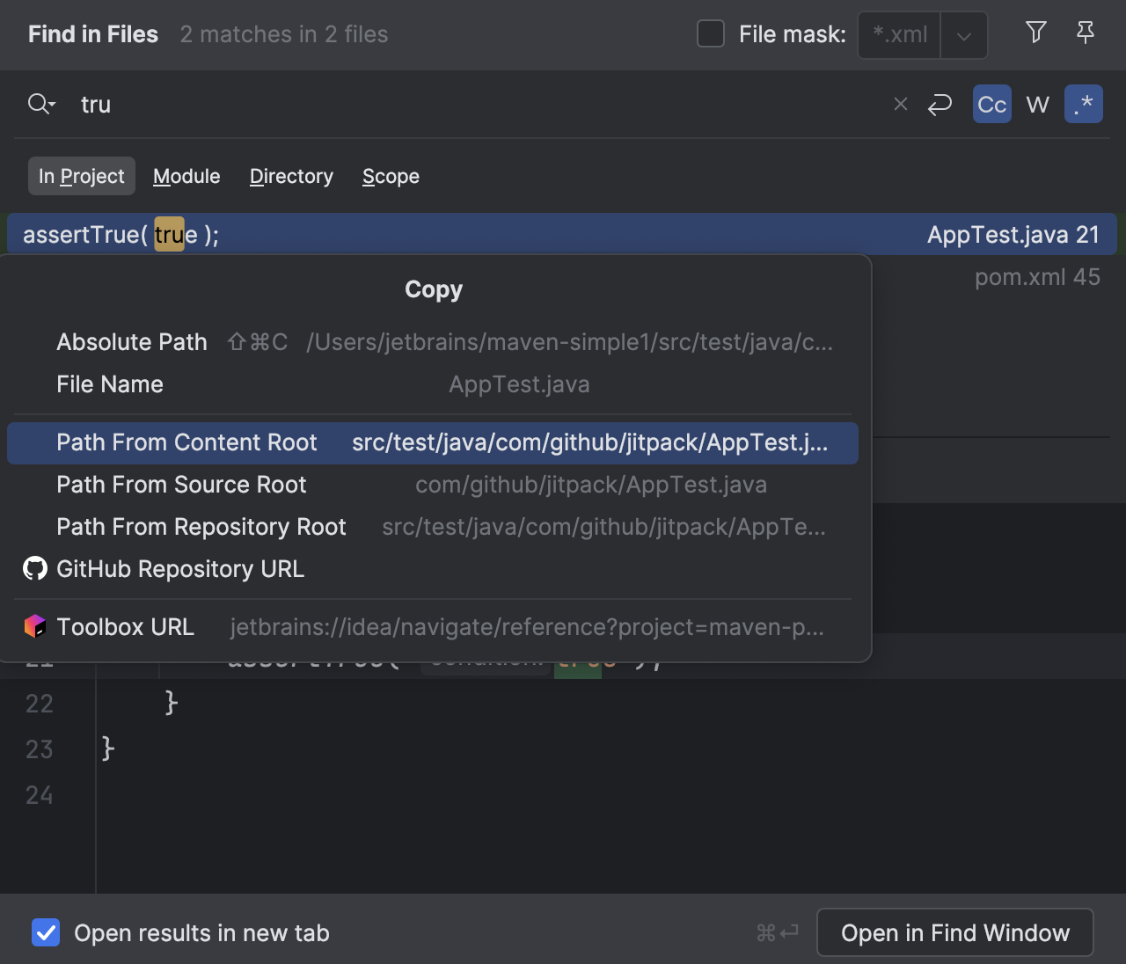Select the pom.xml 45 search result
The image size is (1126, 964).
(1037, 276)
